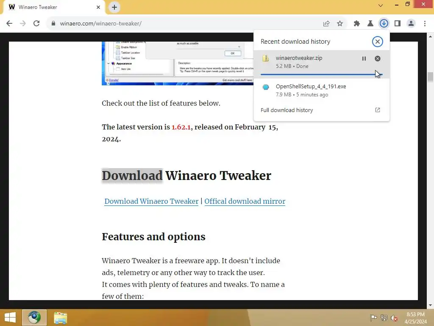
Task: Toggle the Downloads toolbar icon
Action: tap(384, 24)
